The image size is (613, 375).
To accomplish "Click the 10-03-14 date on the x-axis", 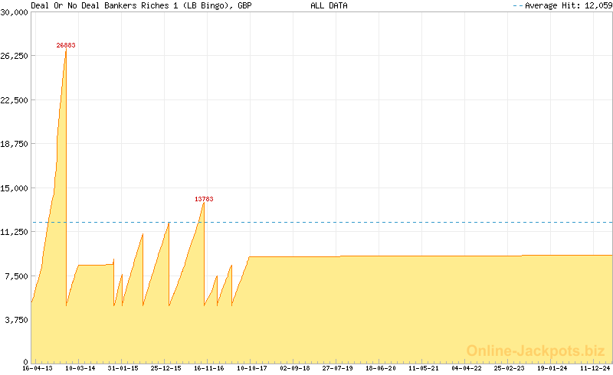I will point(80,368).
